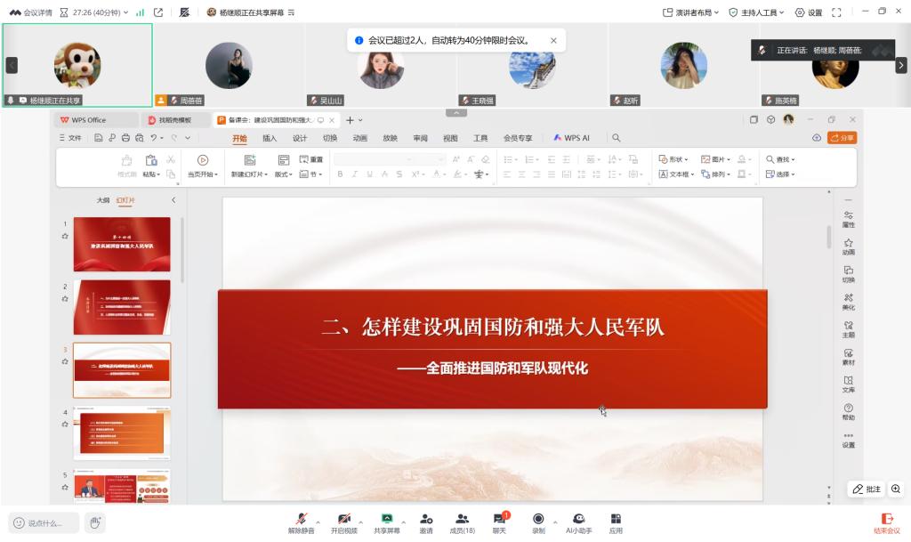This screenshot has height=542, width=911.
Task: Open the 聊天 chat panel
Action: pos(500,520)
